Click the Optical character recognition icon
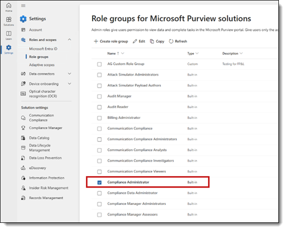 [x=23, y=94]
